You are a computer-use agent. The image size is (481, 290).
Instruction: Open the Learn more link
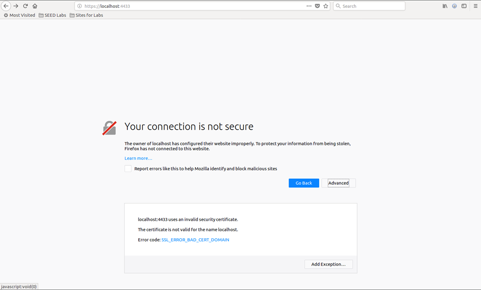[x=138, y=158]
